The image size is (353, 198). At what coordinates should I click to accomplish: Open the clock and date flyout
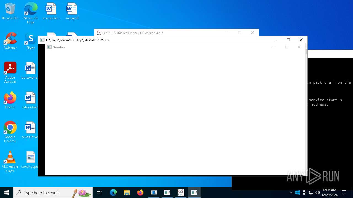click(329, 193)
